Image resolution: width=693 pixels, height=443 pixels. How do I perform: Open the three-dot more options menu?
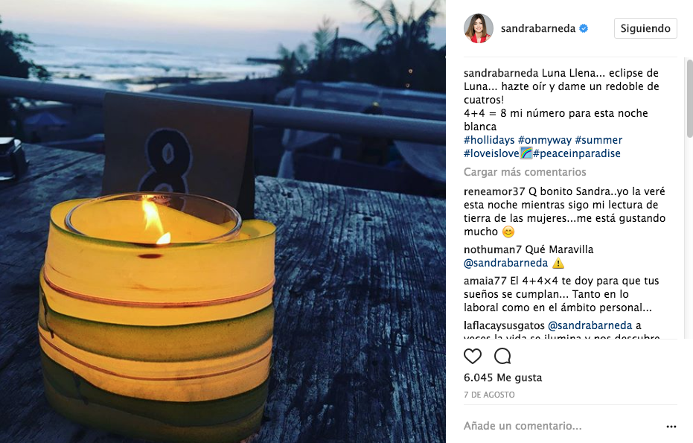pyautogui.click(x=671, y=426)
